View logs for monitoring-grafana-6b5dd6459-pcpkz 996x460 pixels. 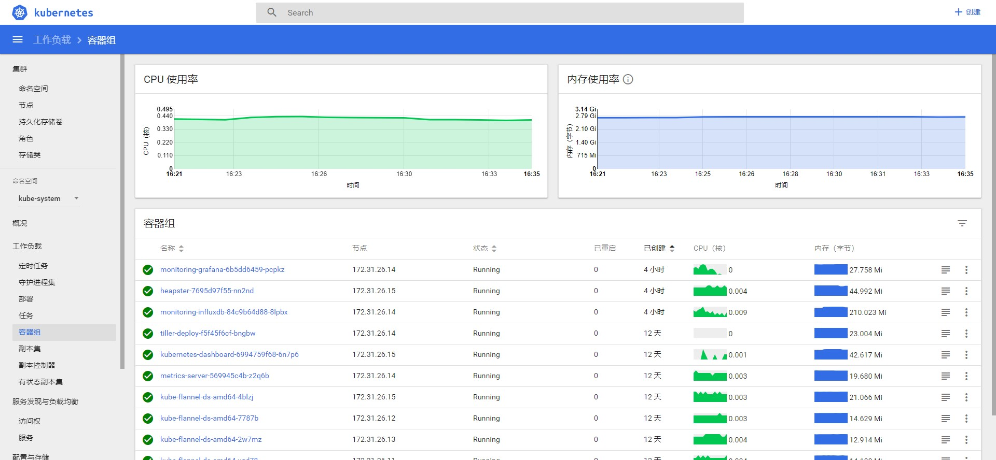click(x=946, y=270)
